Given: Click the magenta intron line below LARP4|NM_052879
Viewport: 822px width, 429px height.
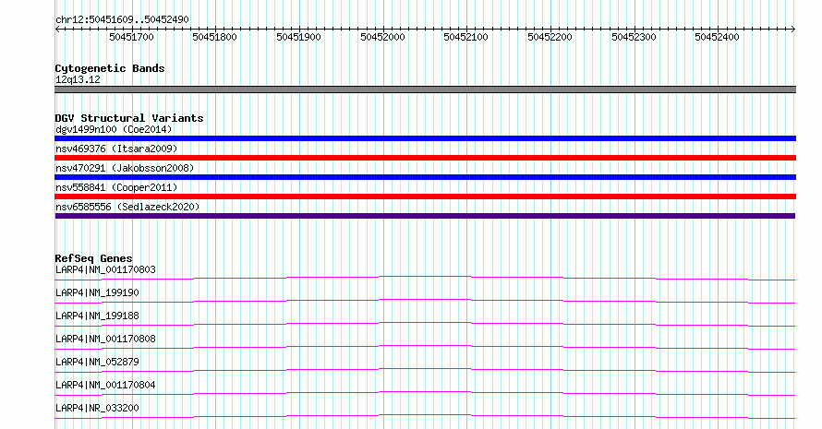Looking at the screenshot, I should pyautogui.click(x=425, y=370).
